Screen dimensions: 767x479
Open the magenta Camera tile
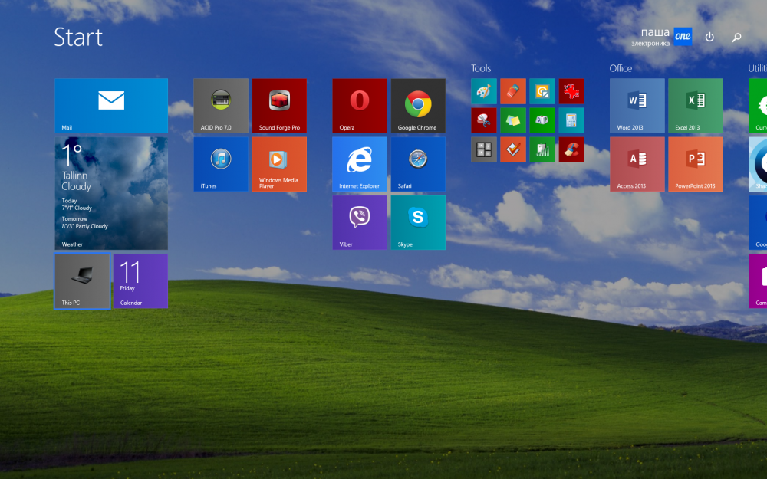(758, 281)
